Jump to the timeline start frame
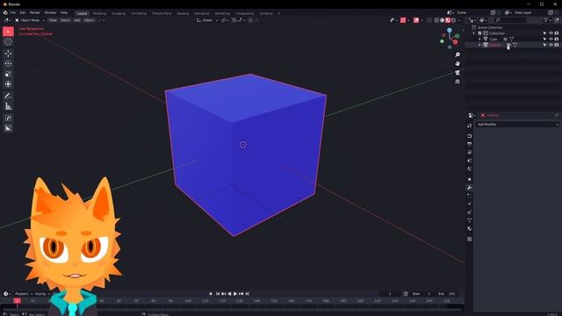The width and height of the screenshot is (562, 316). (218, 294)
